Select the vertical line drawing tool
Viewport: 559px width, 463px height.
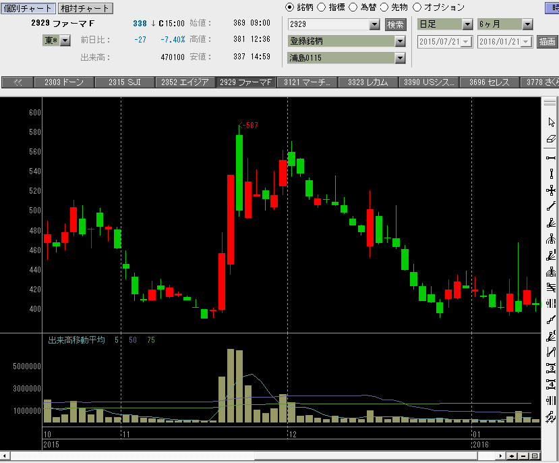pos(551,174)
